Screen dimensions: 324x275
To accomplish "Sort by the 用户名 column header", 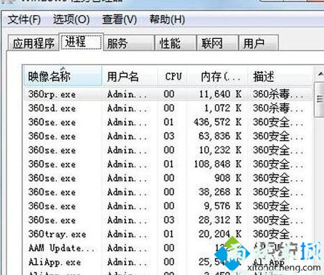I will click(130, 77).
